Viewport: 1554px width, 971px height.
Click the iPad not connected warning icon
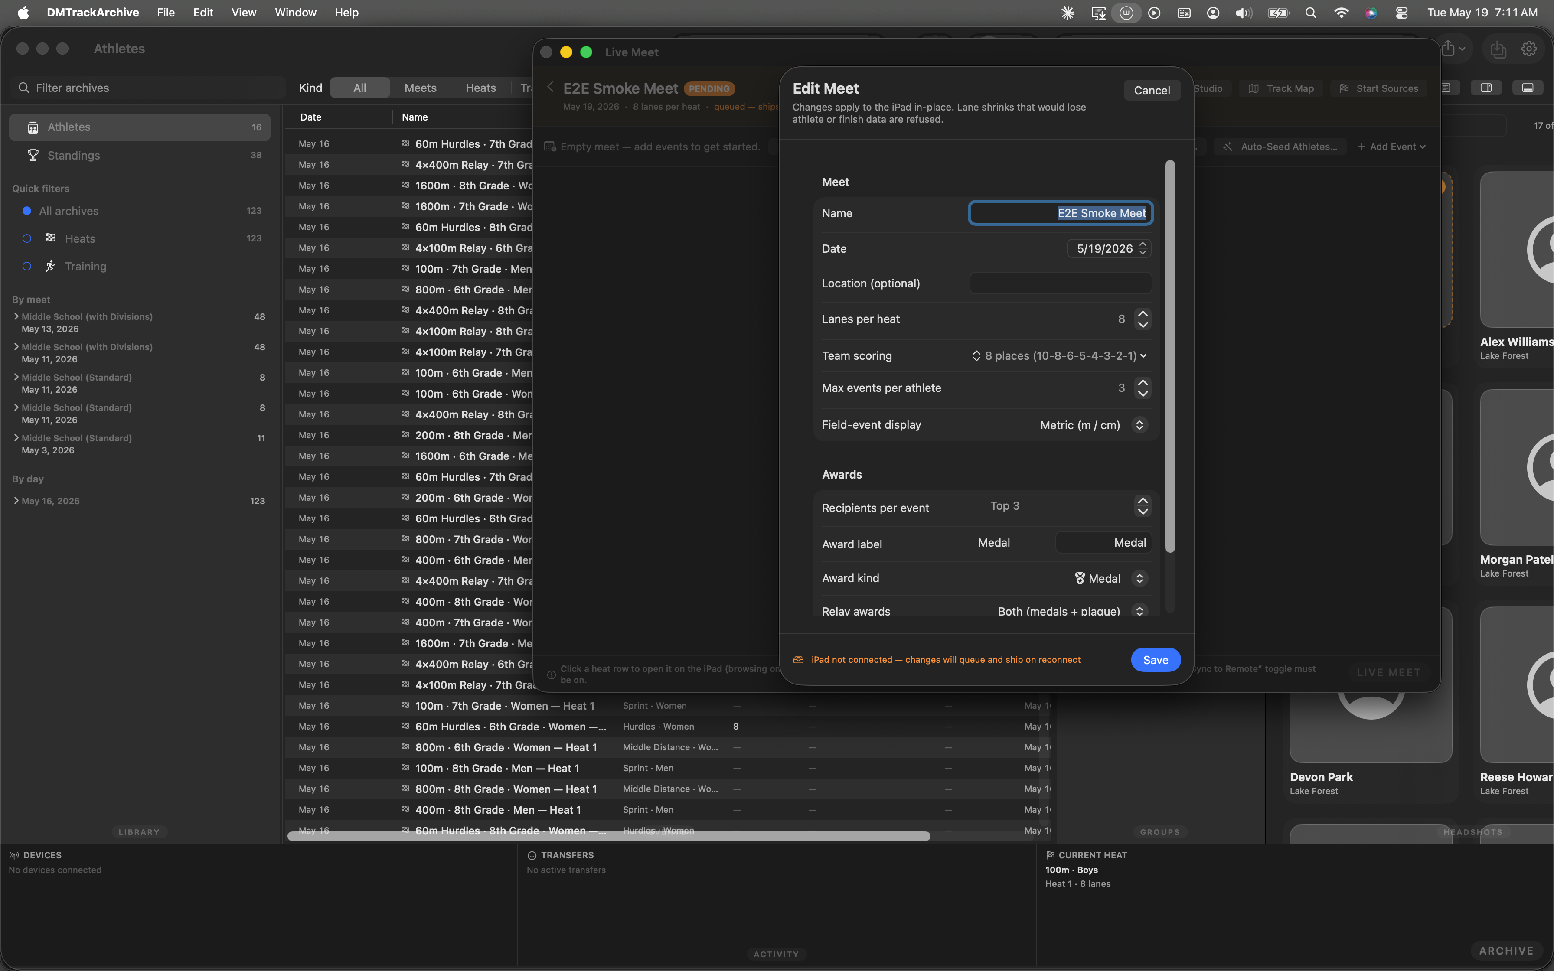(x=798, y=660)
